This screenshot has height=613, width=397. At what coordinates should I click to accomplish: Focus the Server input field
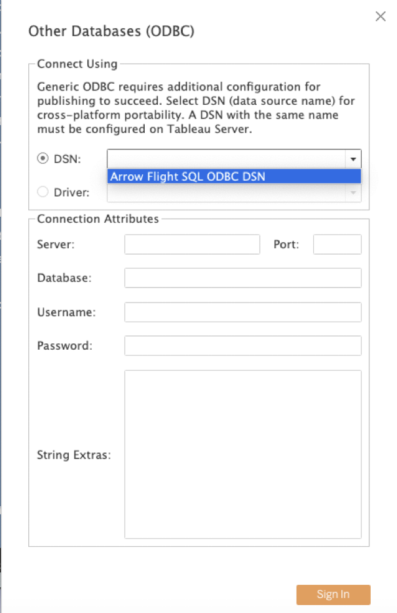(192, 244)
